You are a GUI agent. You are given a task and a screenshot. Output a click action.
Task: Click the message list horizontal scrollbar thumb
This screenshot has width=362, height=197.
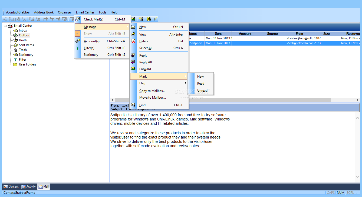coord(223,100)
